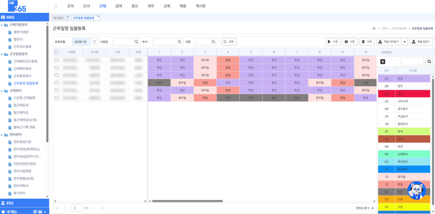435x214 pixels.
Task: Open 출퇴근기록 연동 in the sidebar
Action: click(x=24, y=127)
